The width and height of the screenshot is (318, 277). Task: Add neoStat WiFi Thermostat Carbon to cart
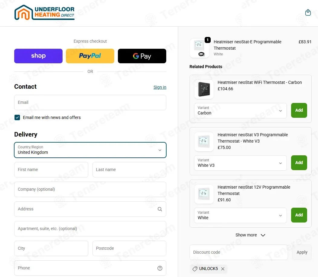(299, 110)
